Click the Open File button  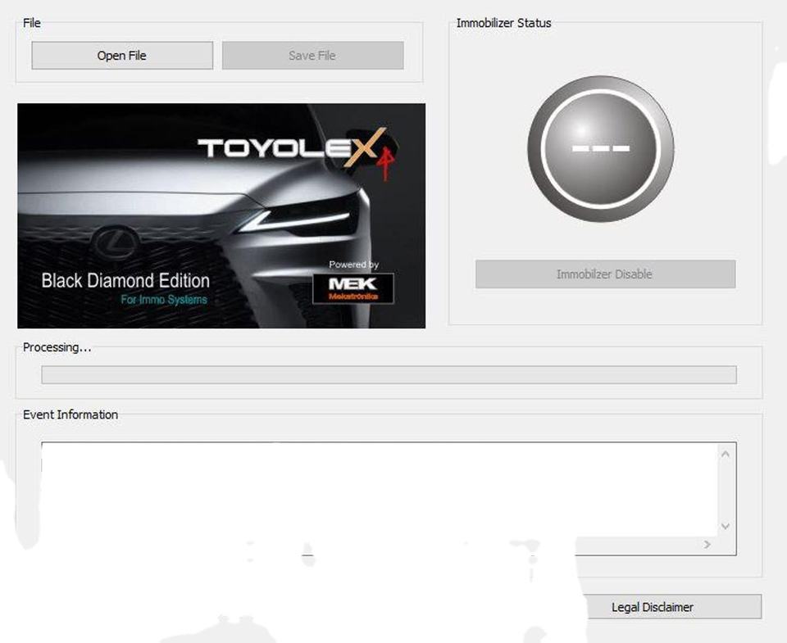pos(122,55)
